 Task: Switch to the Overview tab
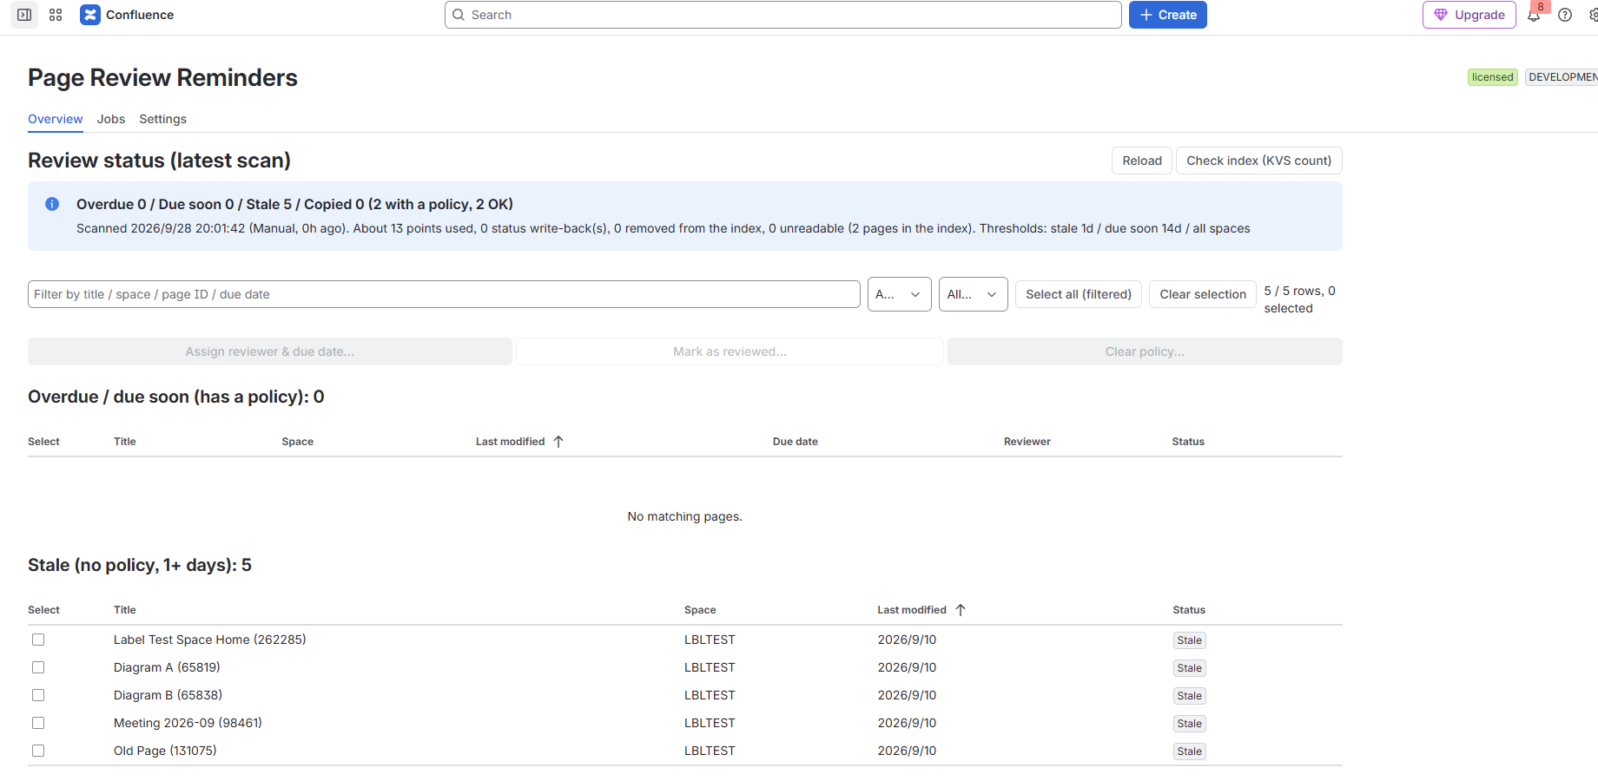point(56,119)
